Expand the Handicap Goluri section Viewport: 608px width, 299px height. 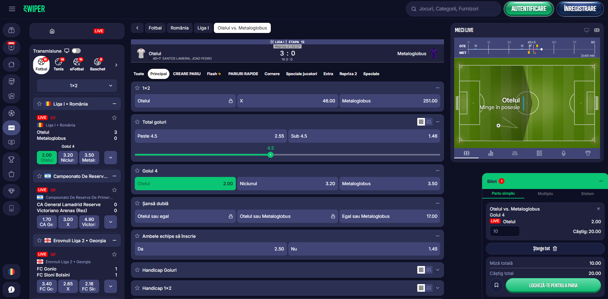pos(438,270)
